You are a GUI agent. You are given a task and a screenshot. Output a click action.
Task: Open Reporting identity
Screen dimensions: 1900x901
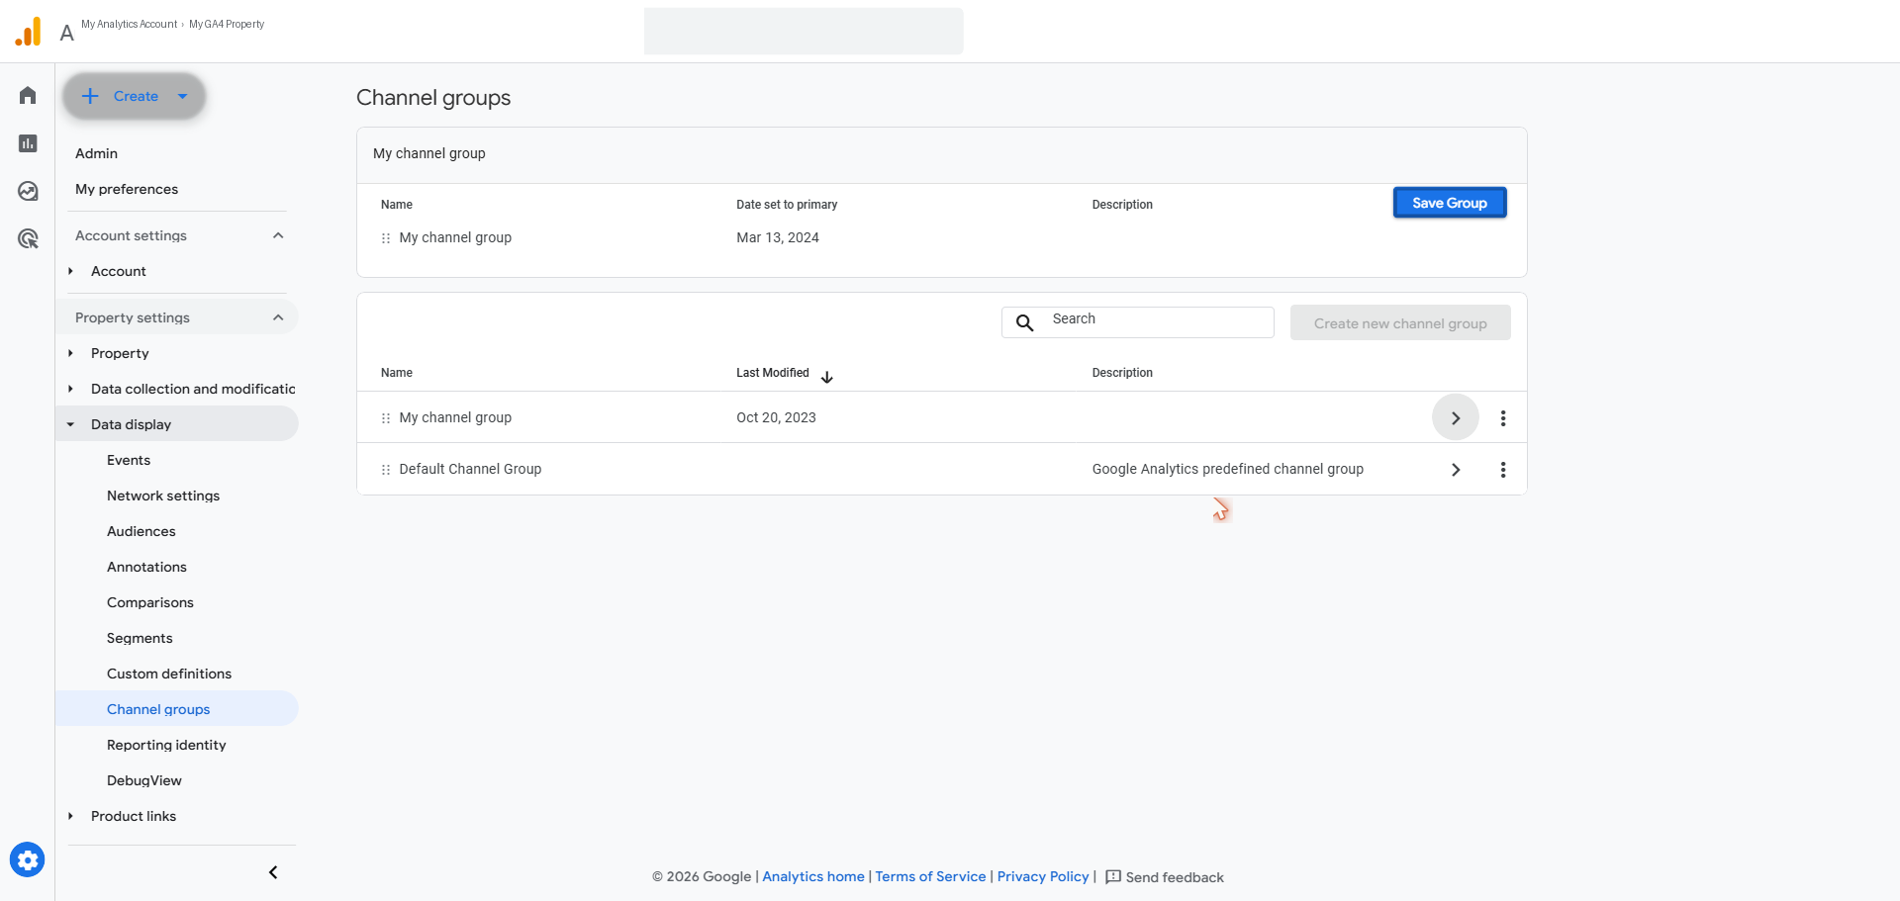pyautogui.click(x=166, y=745)
